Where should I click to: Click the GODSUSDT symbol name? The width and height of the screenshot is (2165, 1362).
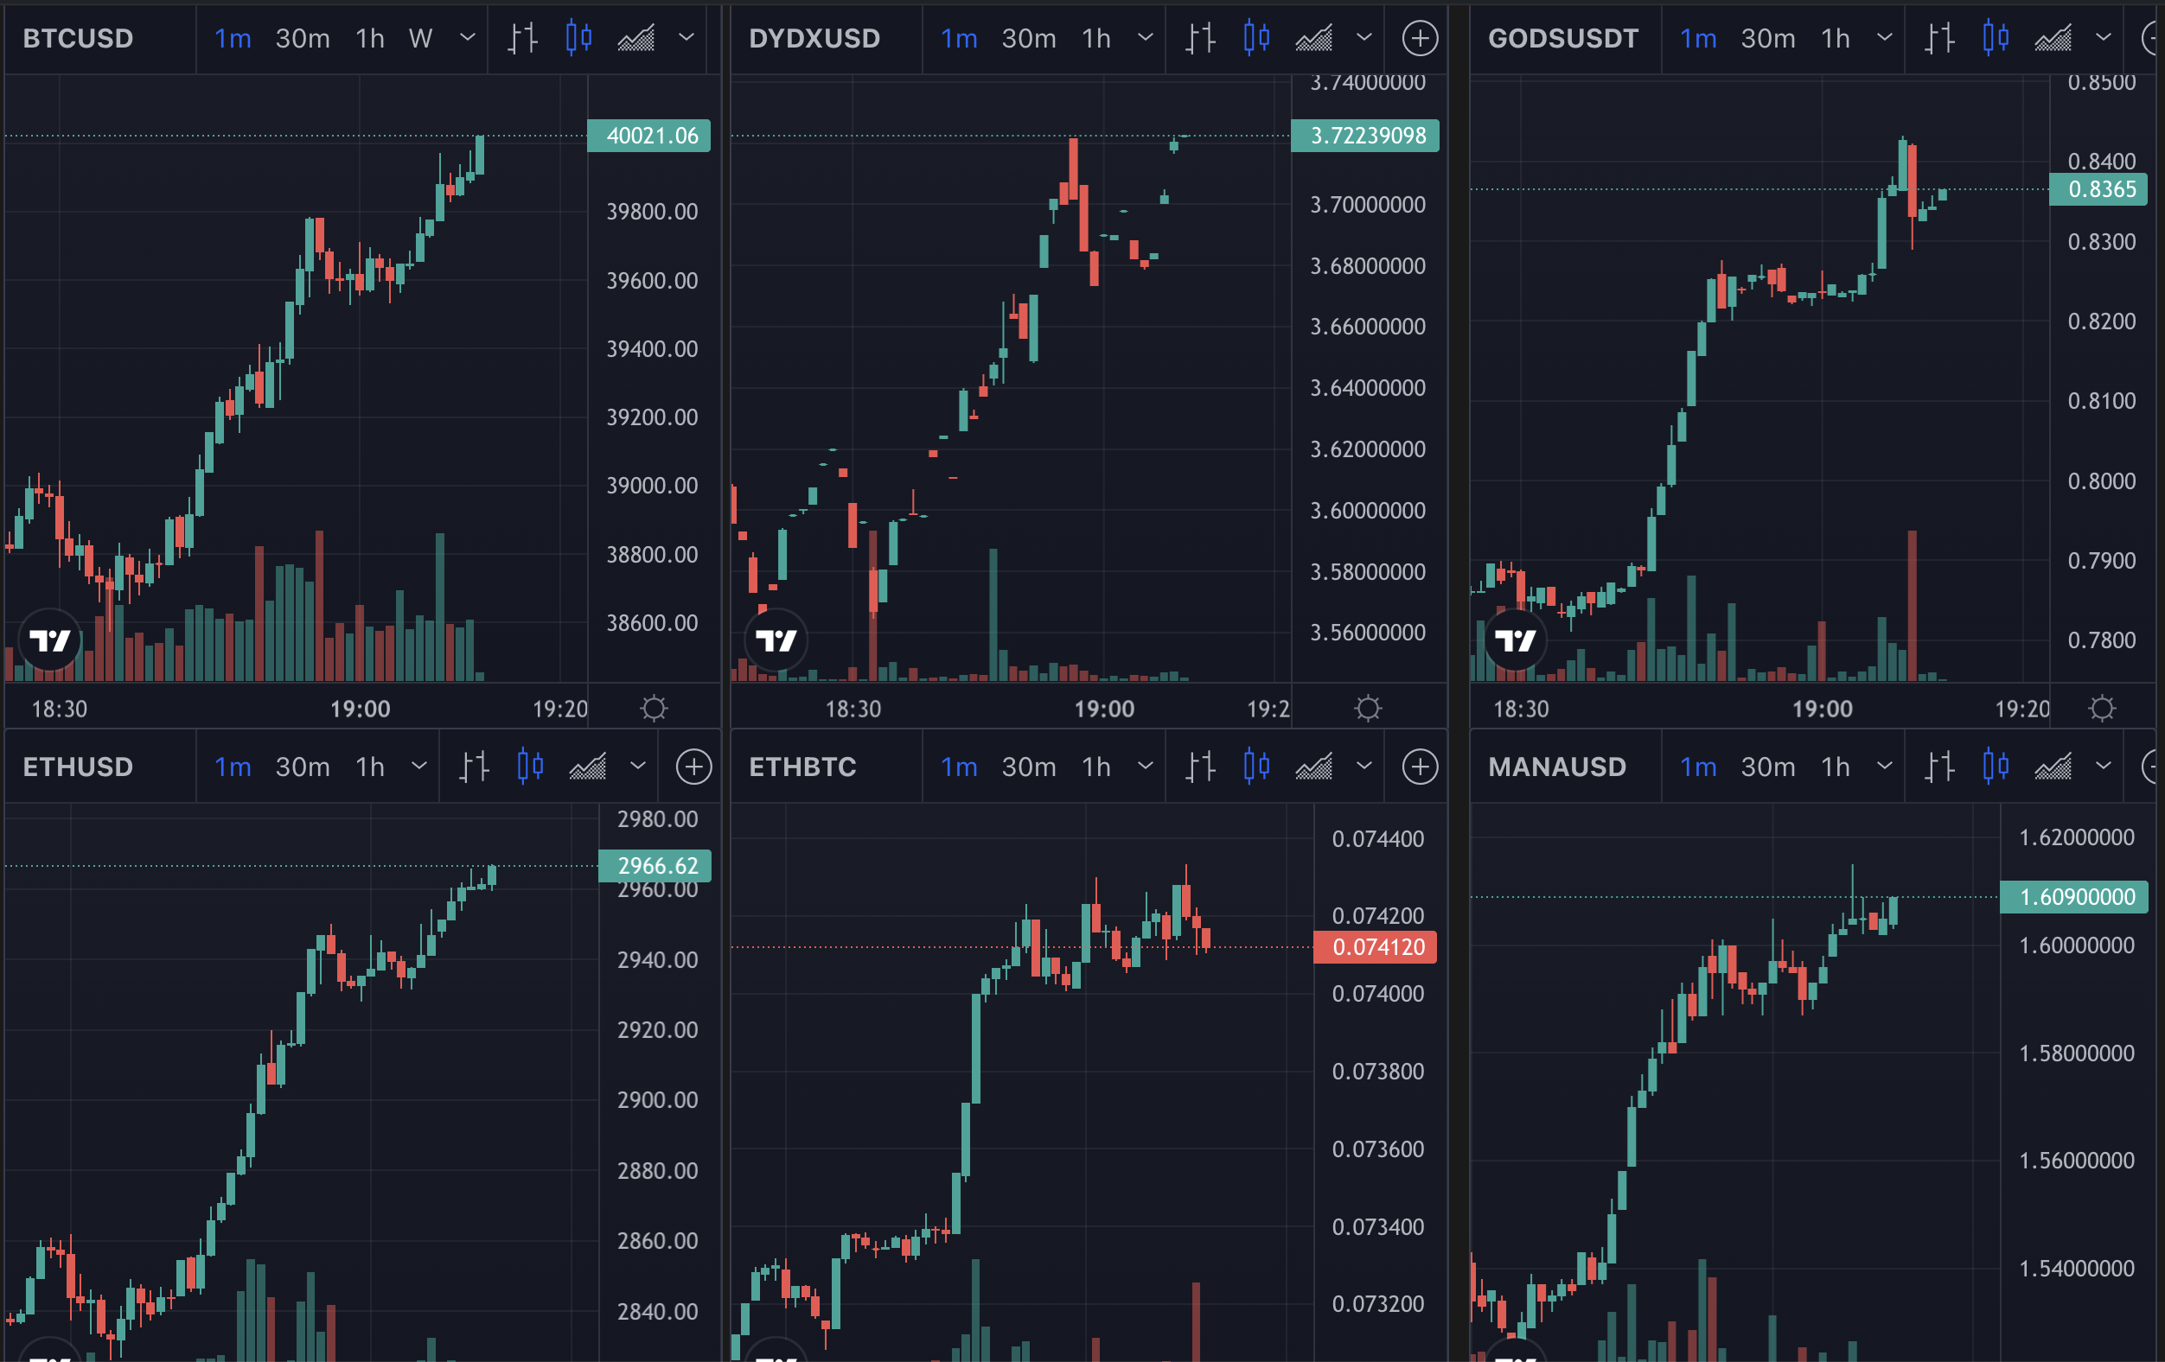(1563, 39)
